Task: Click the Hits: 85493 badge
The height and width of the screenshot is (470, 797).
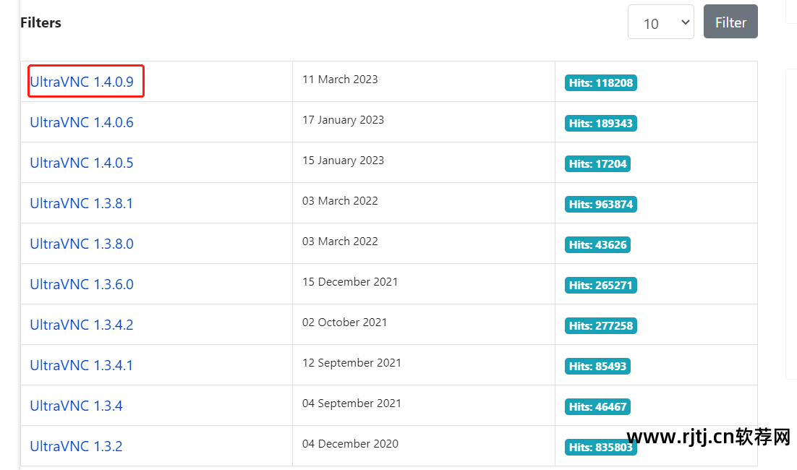Action: pyautogui.click(x=597, y=367)
